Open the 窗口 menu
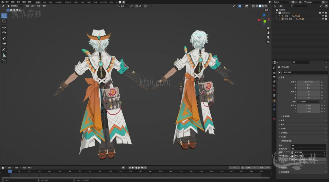The height and width of the screenshot is (182, 329). tap(24, 2)
